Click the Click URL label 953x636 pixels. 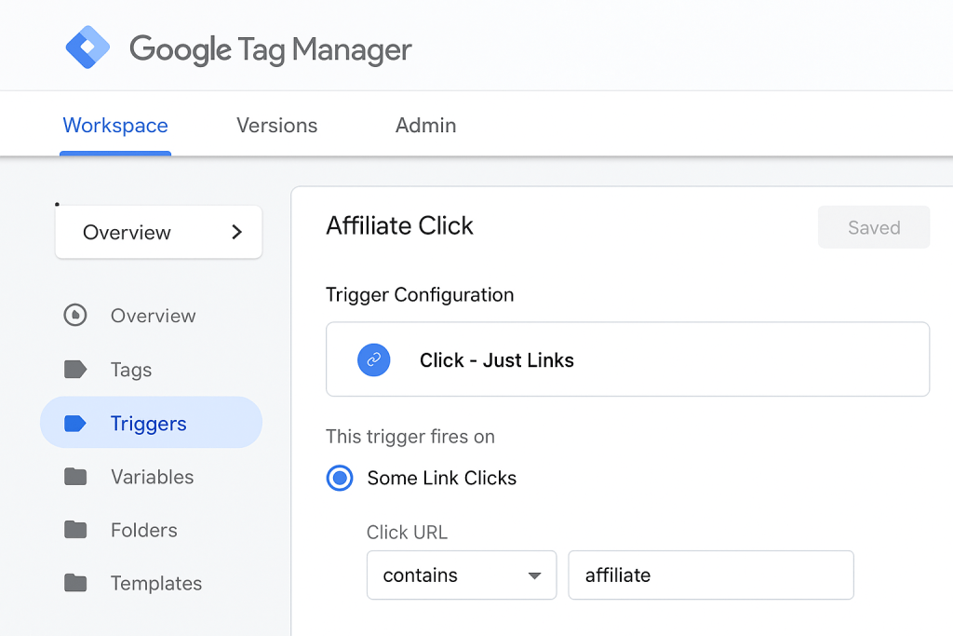(x=407, y=532)
